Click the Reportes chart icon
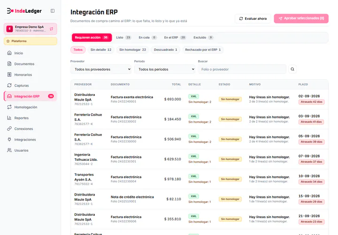 [x=9, y=118]
